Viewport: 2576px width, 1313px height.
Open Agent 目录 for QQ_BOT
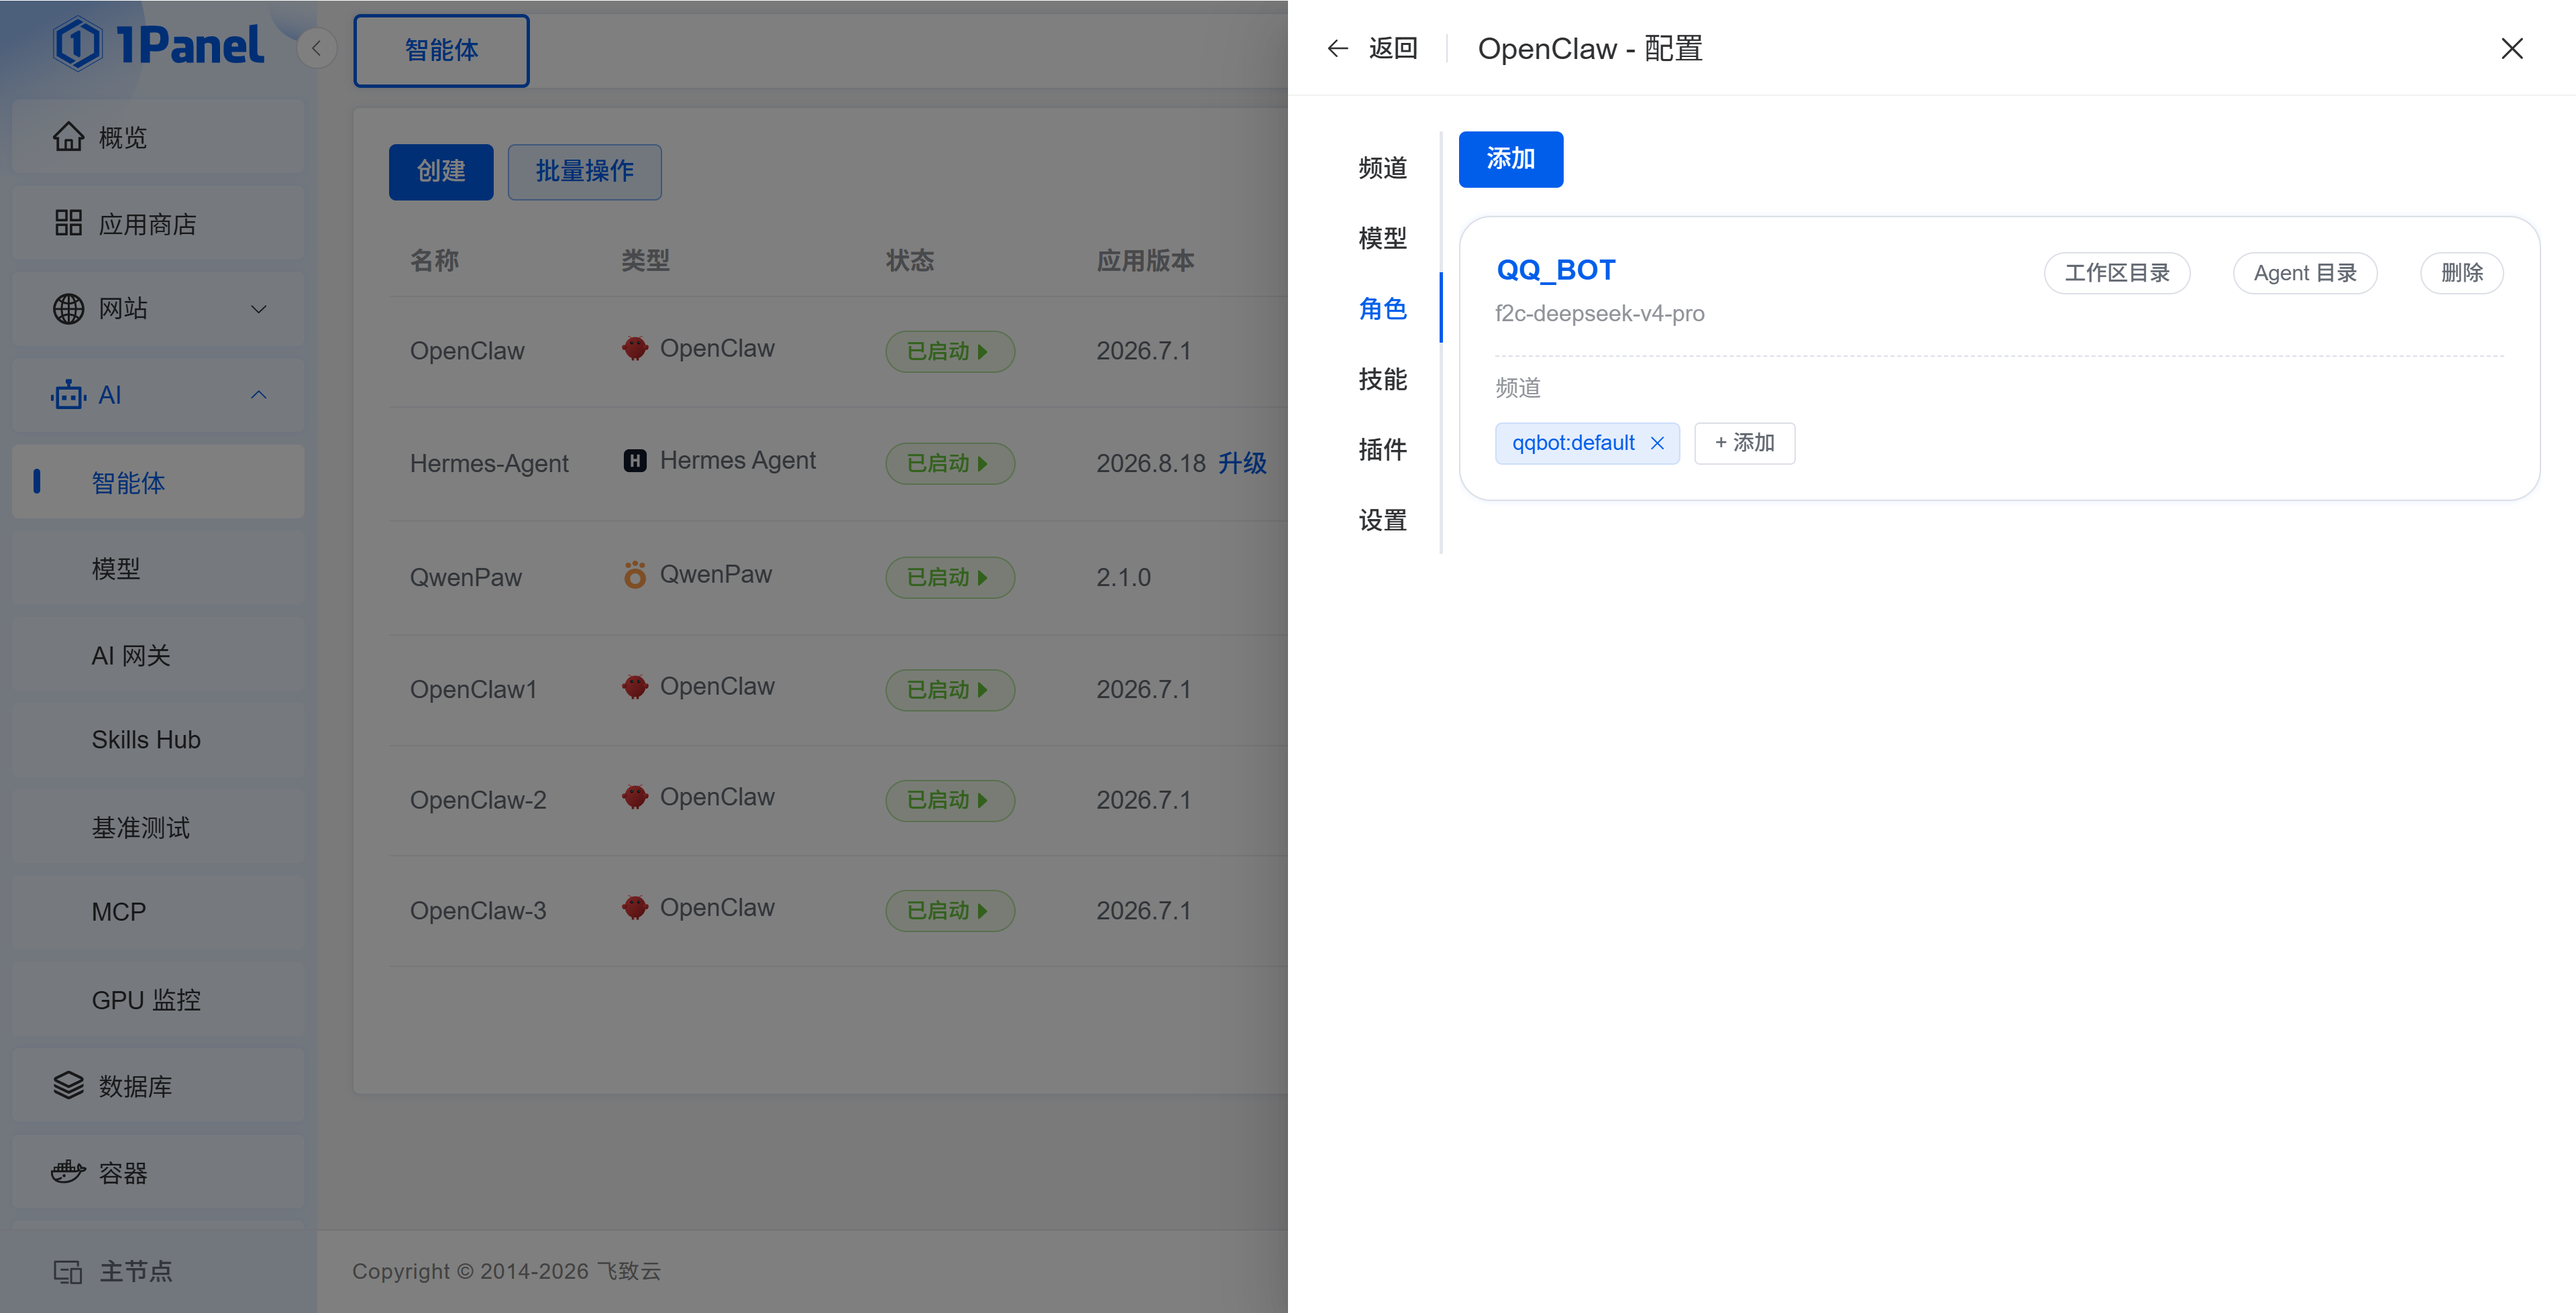2305,273
